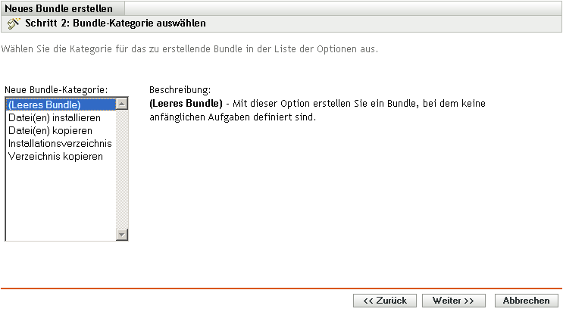Click the Neues Bundle erstellen title
This screenshot has height=315, width=563.
59,8
